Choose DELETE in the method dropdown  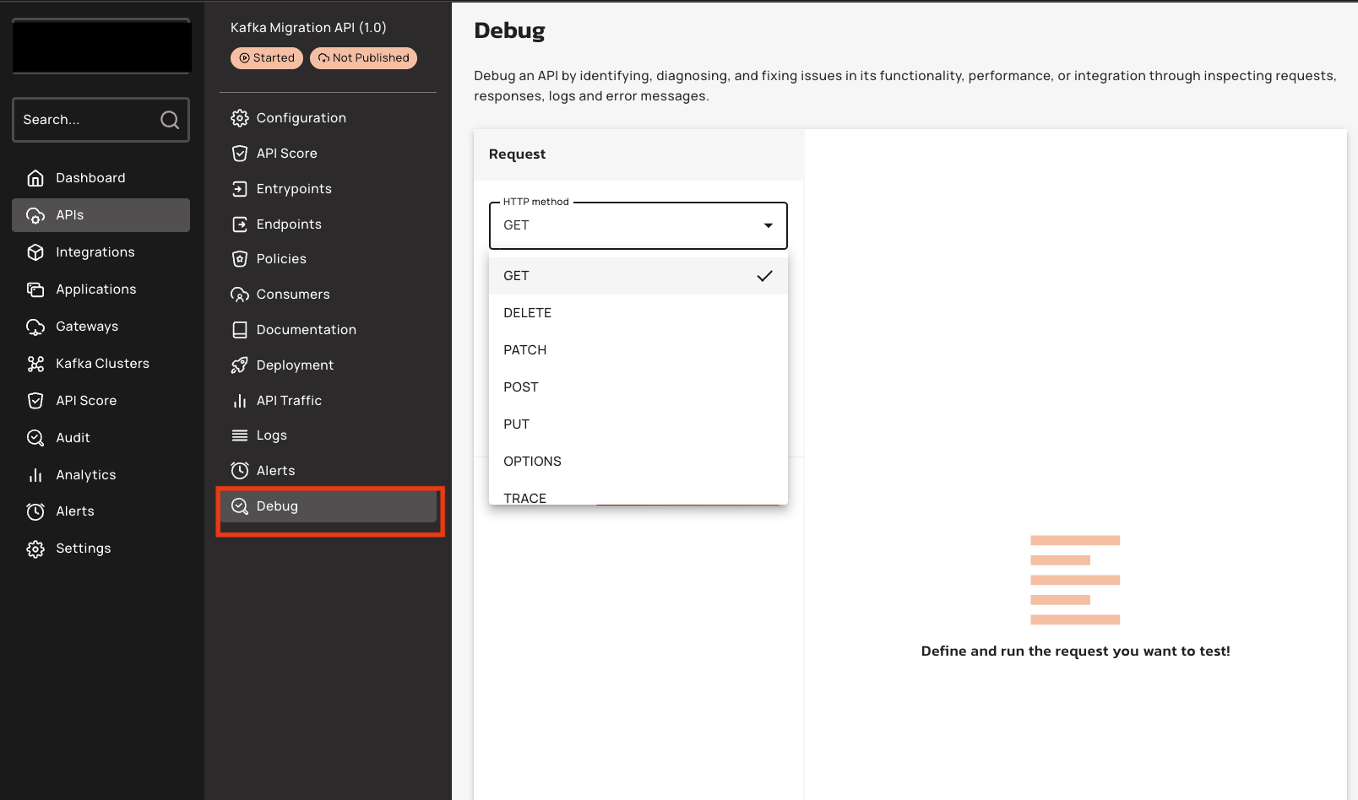point(527,313)
